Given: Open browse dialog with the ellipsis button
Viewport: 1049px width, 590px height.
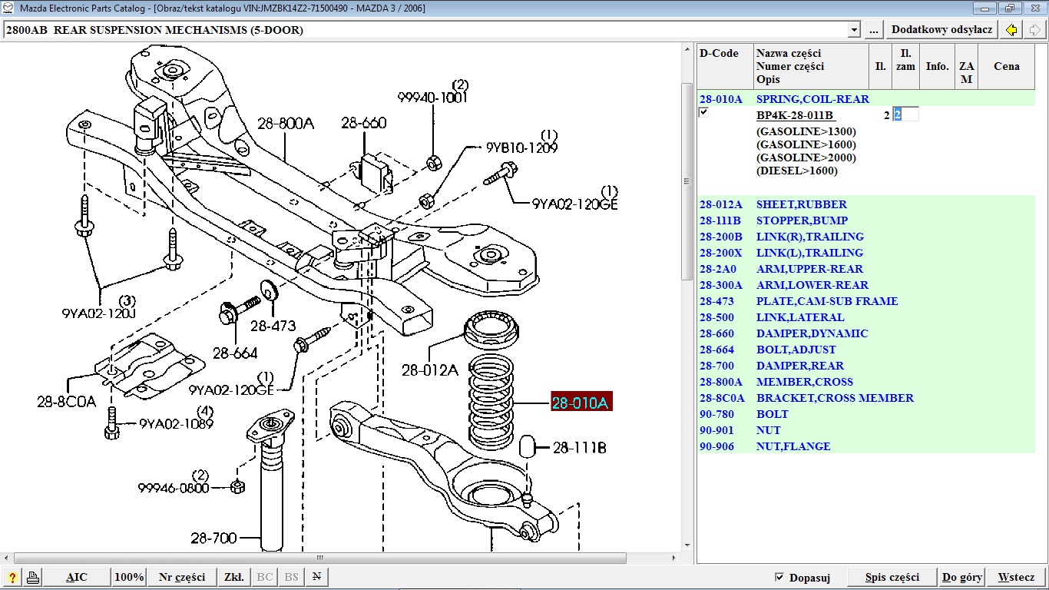Looking at the screenshot, I should (x=873, y=30).
